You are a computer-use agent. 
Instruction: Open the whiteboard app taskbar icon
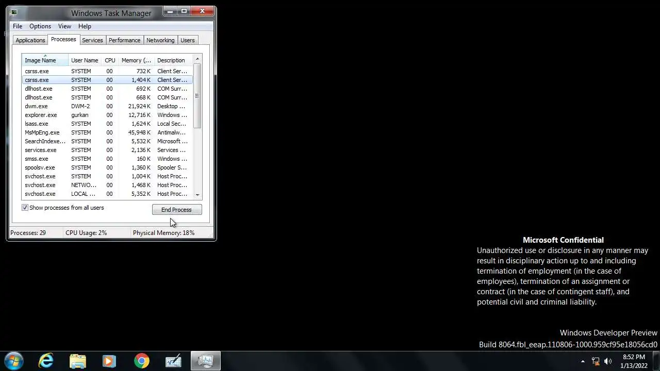coord(173,361)
